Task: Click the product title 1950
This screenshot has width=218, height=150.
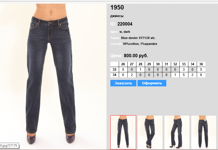Action: click(x=117, y=7)
